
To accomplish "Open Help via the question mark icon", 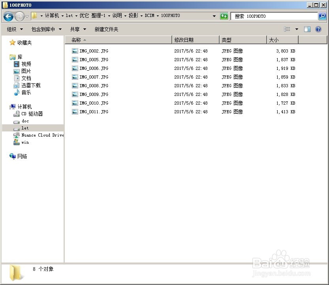I will [318, 29].
